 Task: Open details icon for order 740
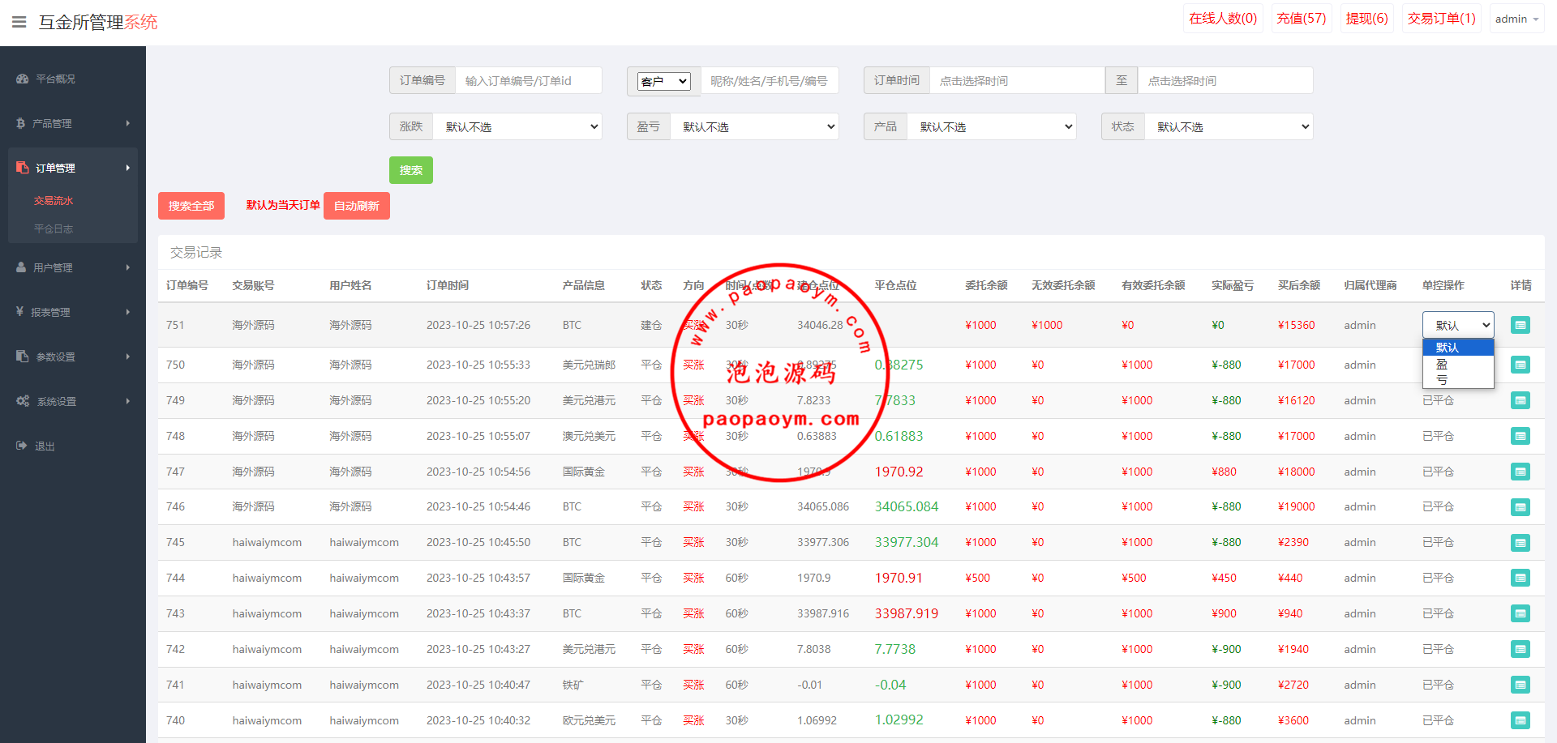(x=1521, y=720)
